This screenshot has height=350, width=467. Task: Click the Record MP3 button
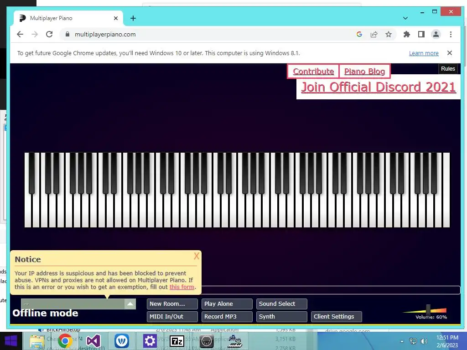[x=227, y=317]
